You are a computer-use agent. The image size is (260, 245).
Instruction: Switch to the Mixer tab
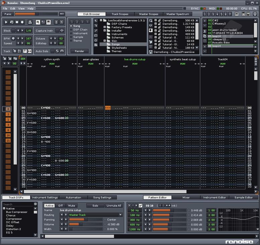pyautogui.click(x=186, y=197)
